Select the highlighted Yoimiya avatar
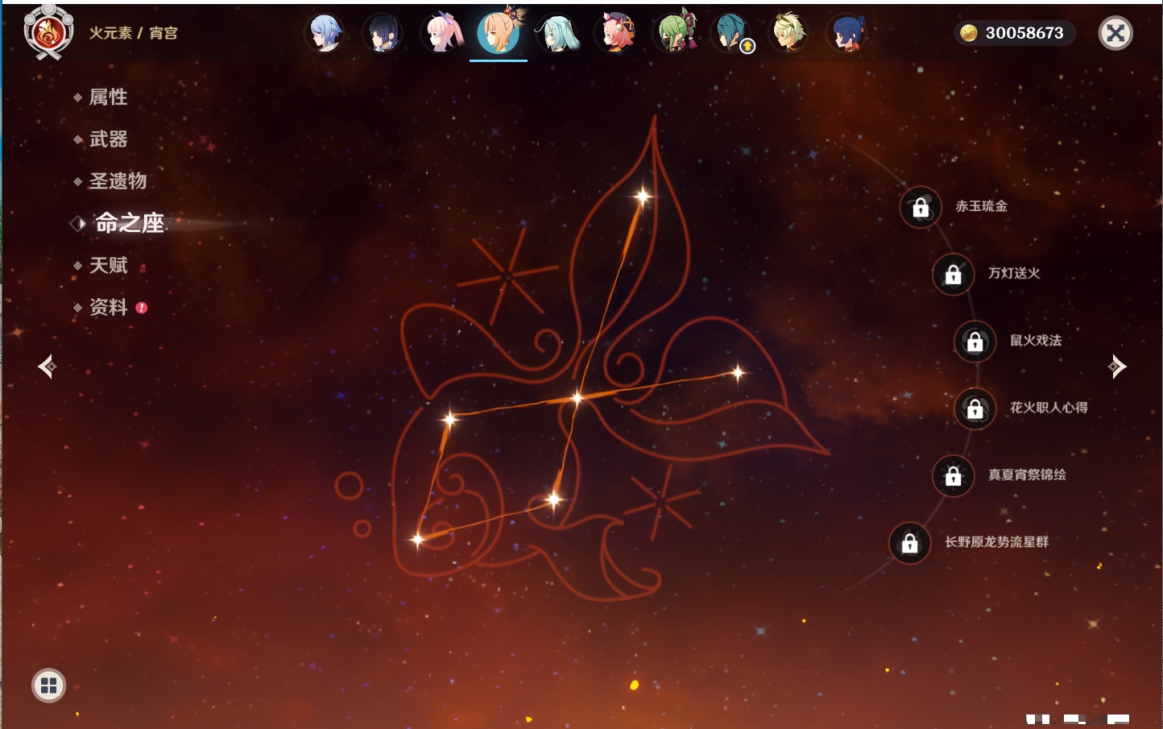Image resolution: width=1163 pixels, height=729 pixels. tap(499, 32)
